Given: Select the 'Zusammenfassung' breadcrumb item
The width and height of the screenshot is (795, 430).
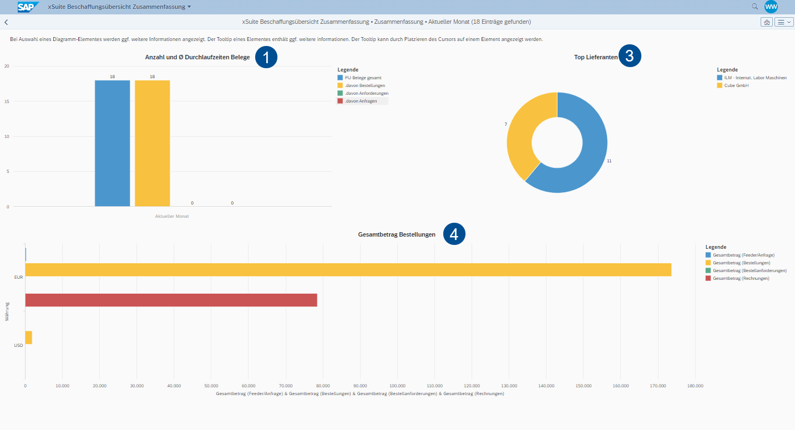Looking at the screenshot, I should pyautogui.click(x=397, y=22).
